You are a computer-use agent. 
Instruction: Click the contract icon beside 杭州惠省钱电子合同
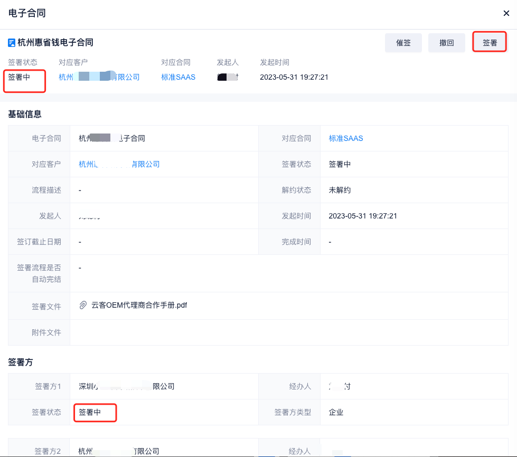[x=12, y=43]
